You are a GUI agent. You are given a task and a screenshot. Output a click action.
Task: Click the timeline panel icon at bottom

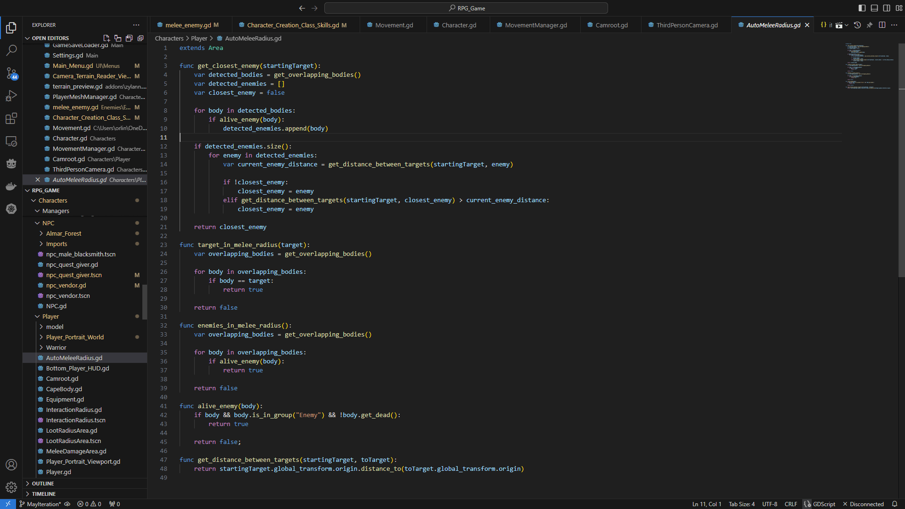tap(28, 493)
